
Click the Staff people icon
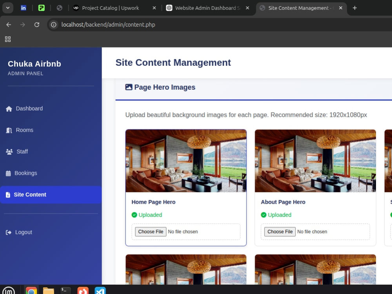(9, 152)
